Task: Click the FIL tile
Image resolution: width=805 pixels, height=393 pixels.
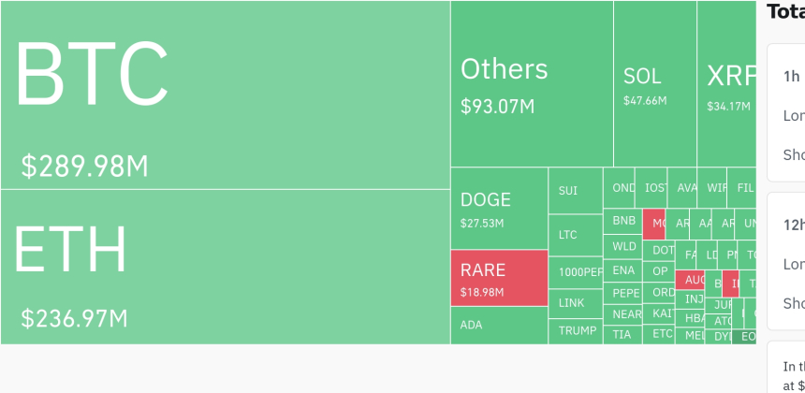Action: click(x=742, y=187)
